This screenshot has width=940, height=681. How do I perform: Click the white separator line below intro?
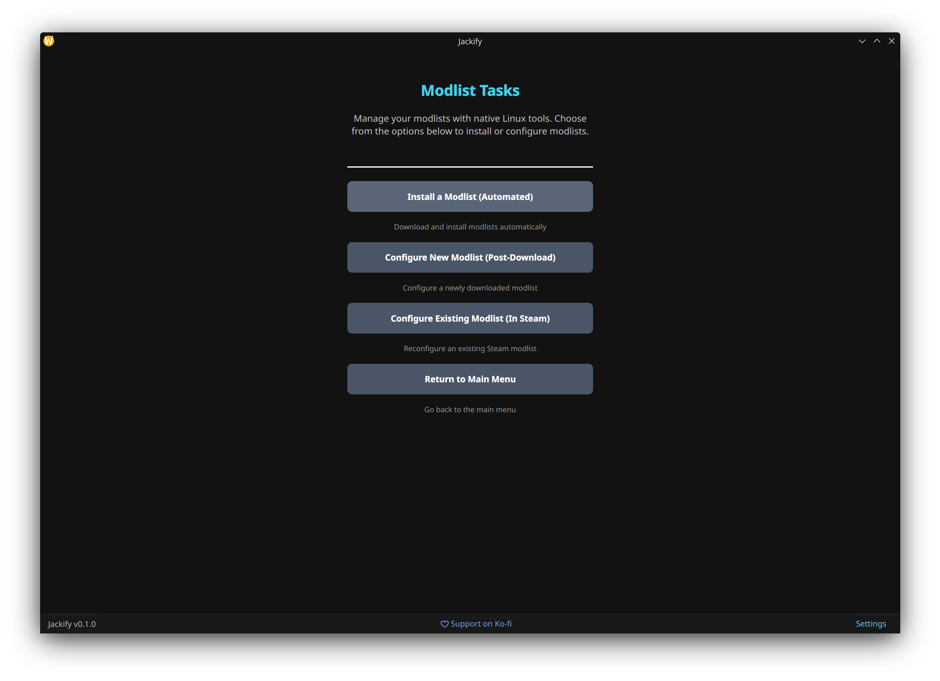[470, 167]
